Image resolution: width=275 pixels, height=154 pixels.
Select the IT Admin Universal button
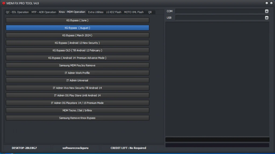(x=77, y=80)
